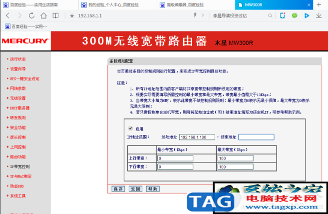Reload the page with the refresh icon
This screenshot has width=328, height=214.
point(31,15)
